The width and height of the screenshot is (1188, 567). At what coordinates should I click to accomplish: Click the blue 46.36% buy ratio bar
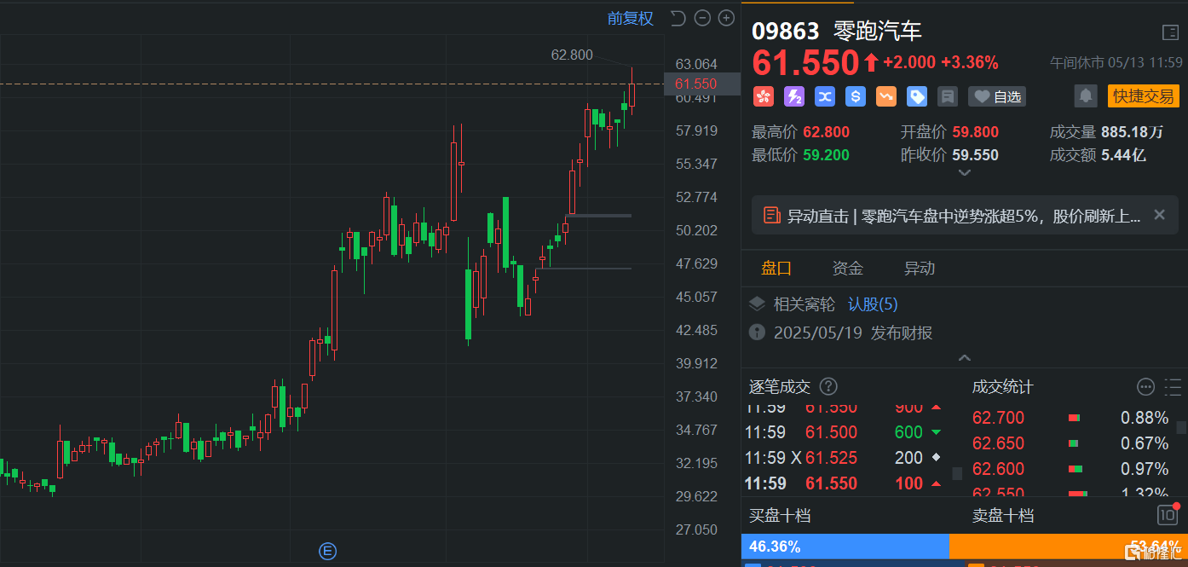coord(845,547)
